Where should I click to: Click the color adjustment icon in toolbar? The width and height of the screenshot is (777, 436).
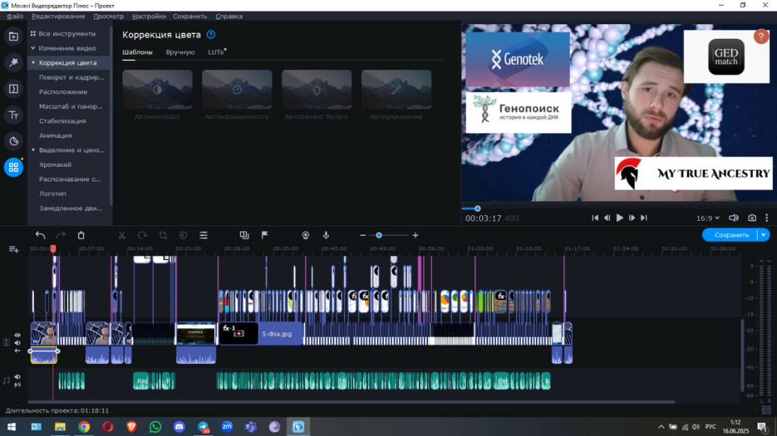point(183,235)
